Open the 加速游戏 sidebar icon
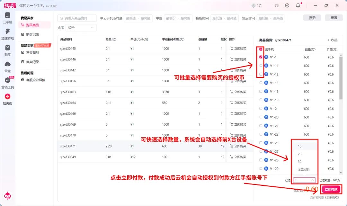Image resolution: width=347 pixels, height=206 pixels. 7,31
